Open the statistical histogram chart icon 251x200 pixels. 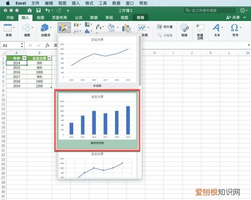(87, 31)
